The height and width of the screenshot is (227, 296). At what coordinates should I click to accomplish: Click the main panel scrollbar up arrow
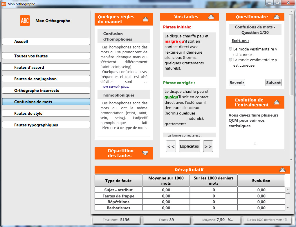(x=291, y=12)
